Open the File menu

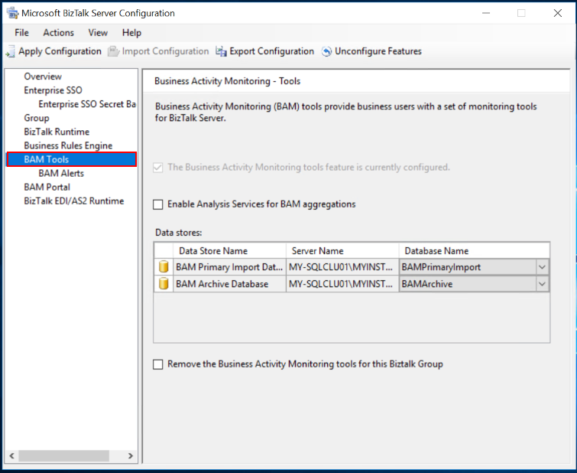point(21,33)
